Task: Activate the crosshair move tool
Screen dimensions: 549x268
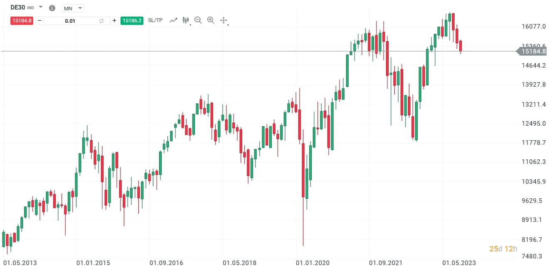Action: click(224, 20)
